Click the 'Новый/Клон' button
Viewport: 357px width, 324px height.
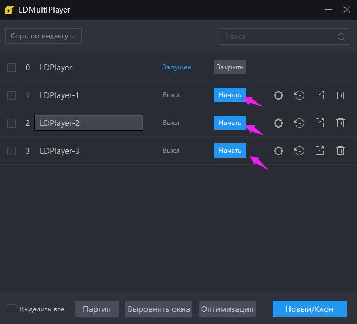(310, 309)
